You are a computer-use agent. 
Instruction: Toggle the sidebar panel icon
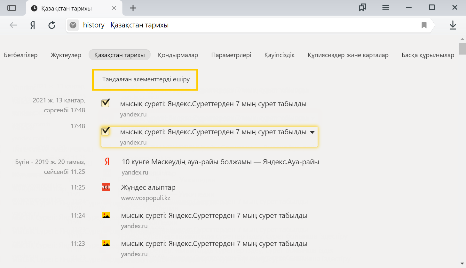12,8
